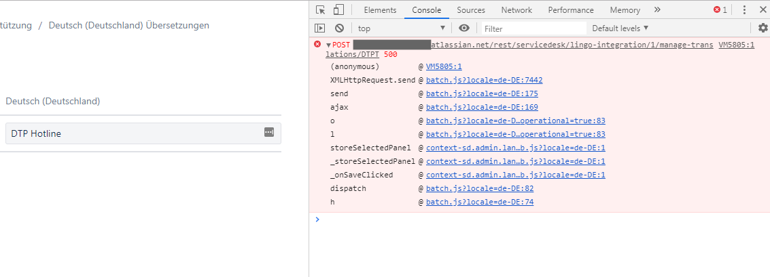The image size is (770, 277).
Task: Open context-sd link for _storeSelectedPanel row
Action: (516, 161)
